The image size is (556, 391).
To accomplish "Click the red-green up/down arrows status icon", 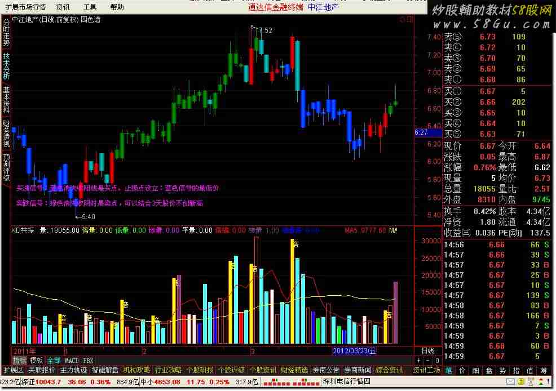I will pyautogui.click(x=541, y=382).
